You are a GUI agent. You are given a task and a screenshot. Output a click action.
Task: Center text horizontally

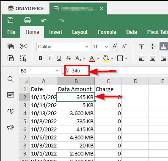click(x=153, y=58)
